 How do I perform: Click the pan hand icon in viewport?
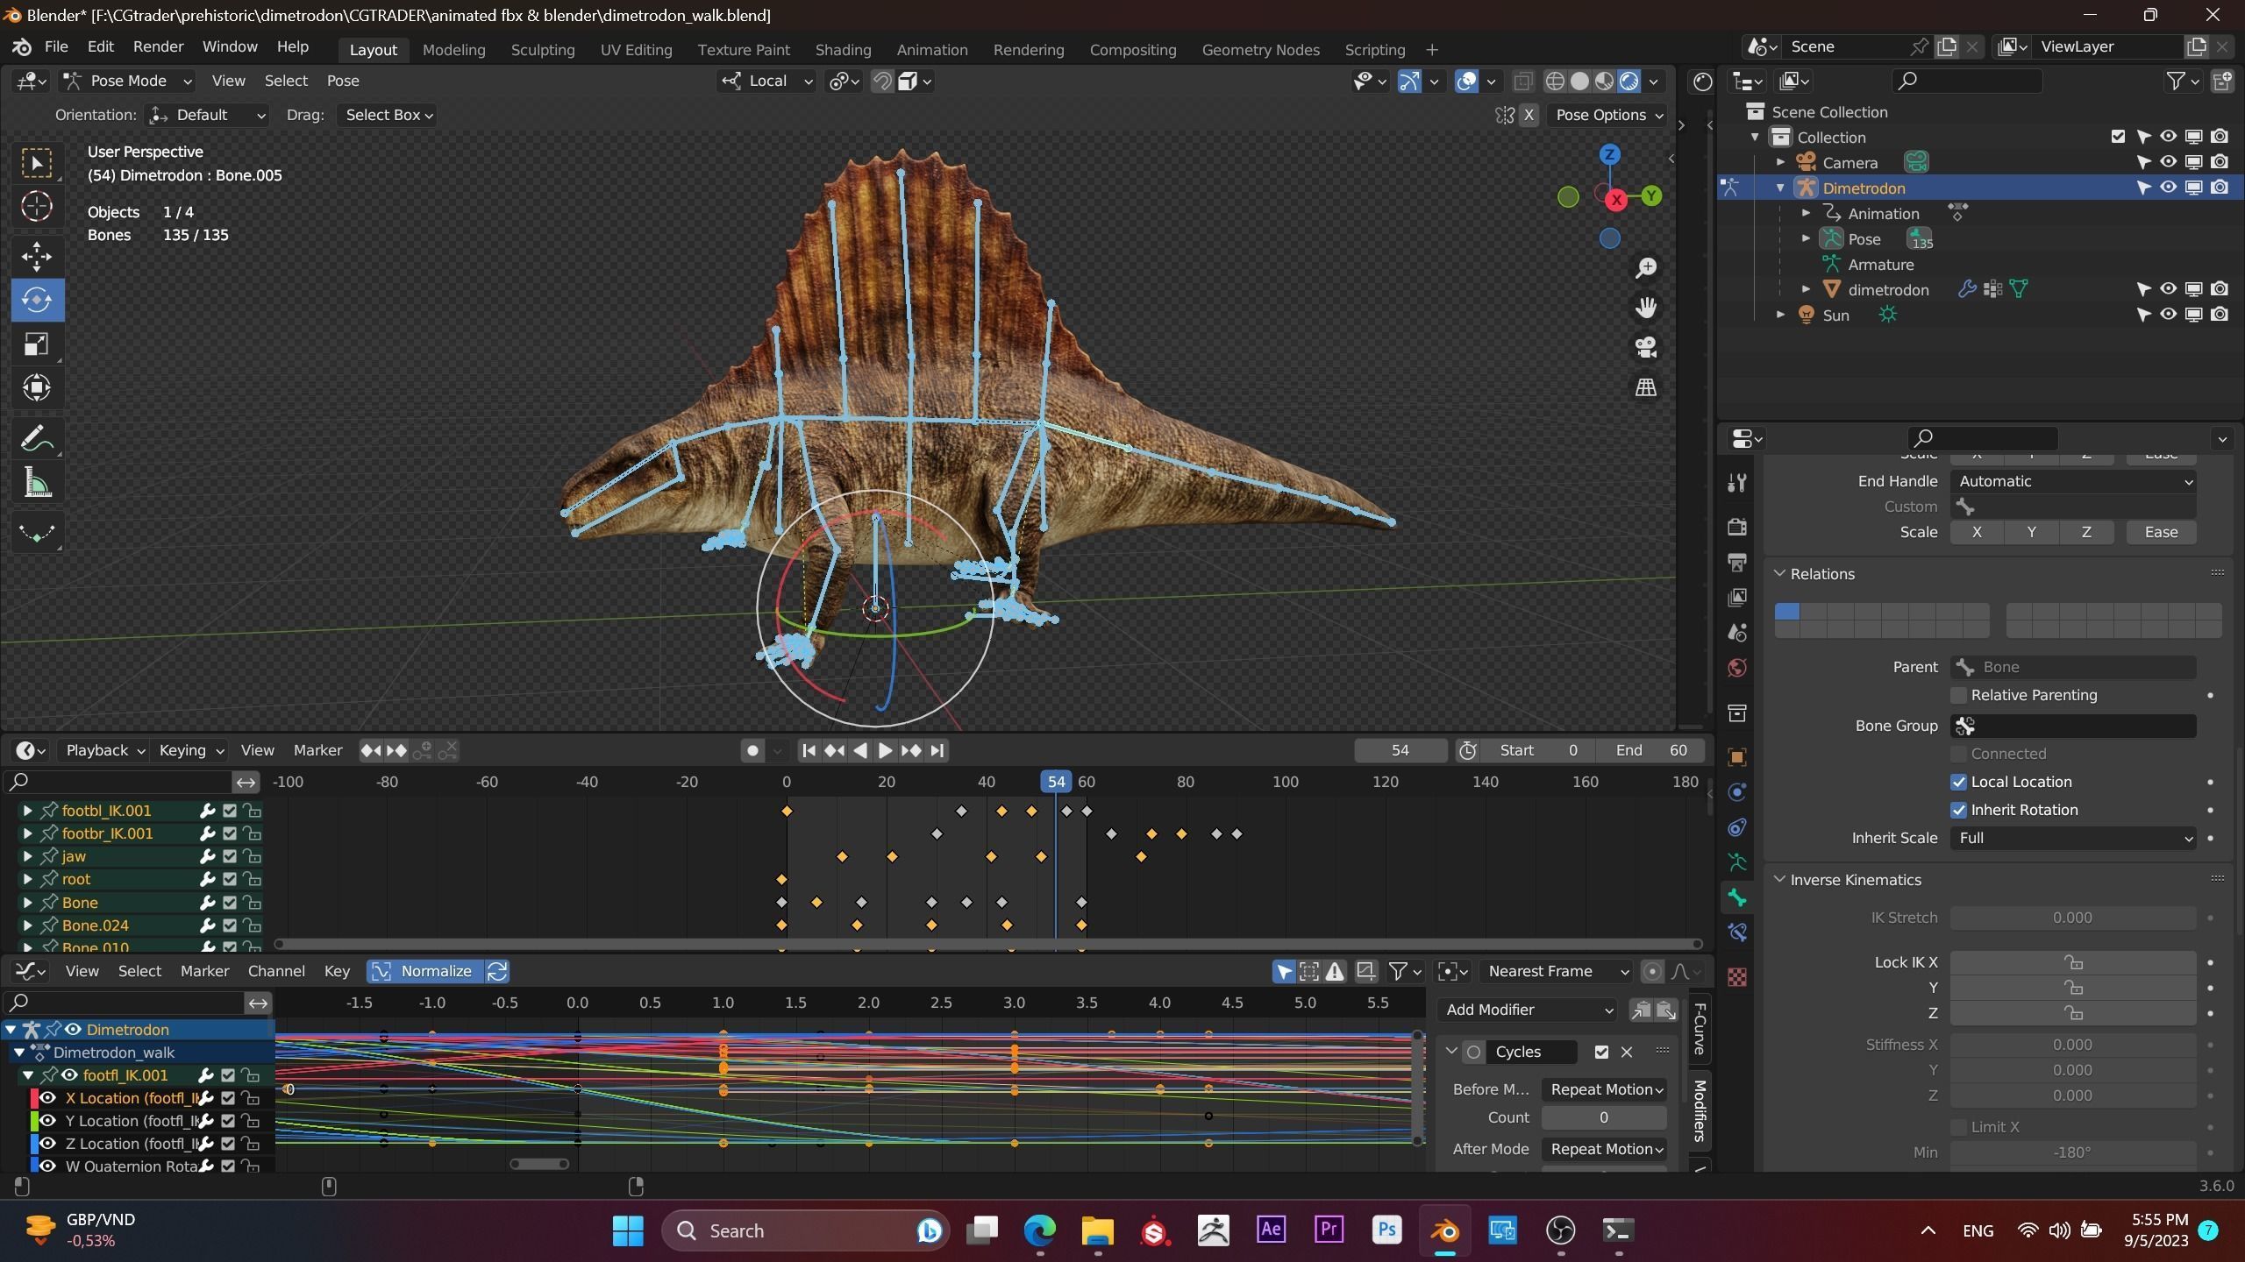[x=1646, y=308]
